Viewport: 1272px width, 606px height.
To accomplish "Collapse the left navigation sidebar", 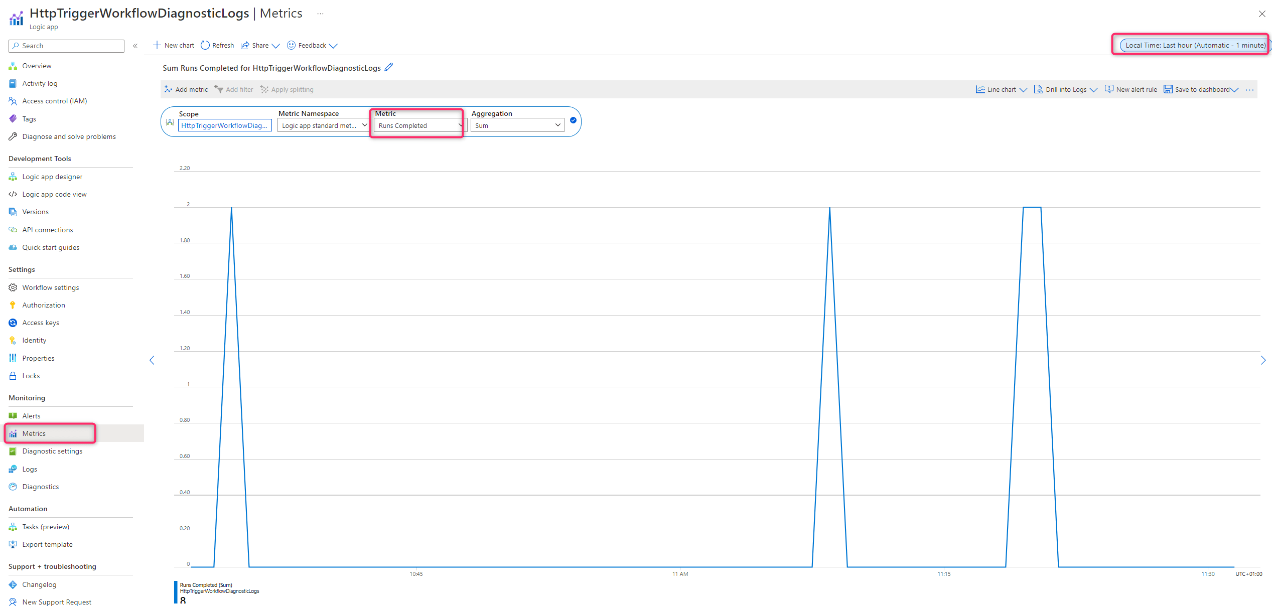I will click(x=135, y=46).
